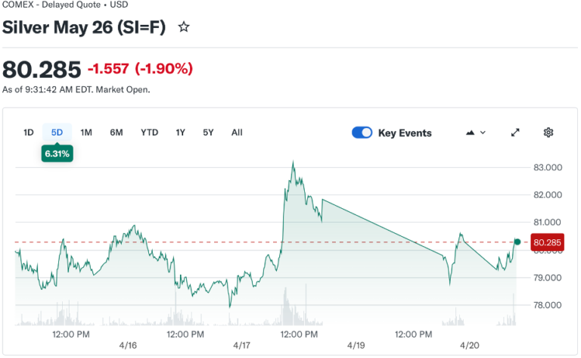Screen dimensions: 581x358
Task: Select the 1Y time range
Action: pos(181,132)
